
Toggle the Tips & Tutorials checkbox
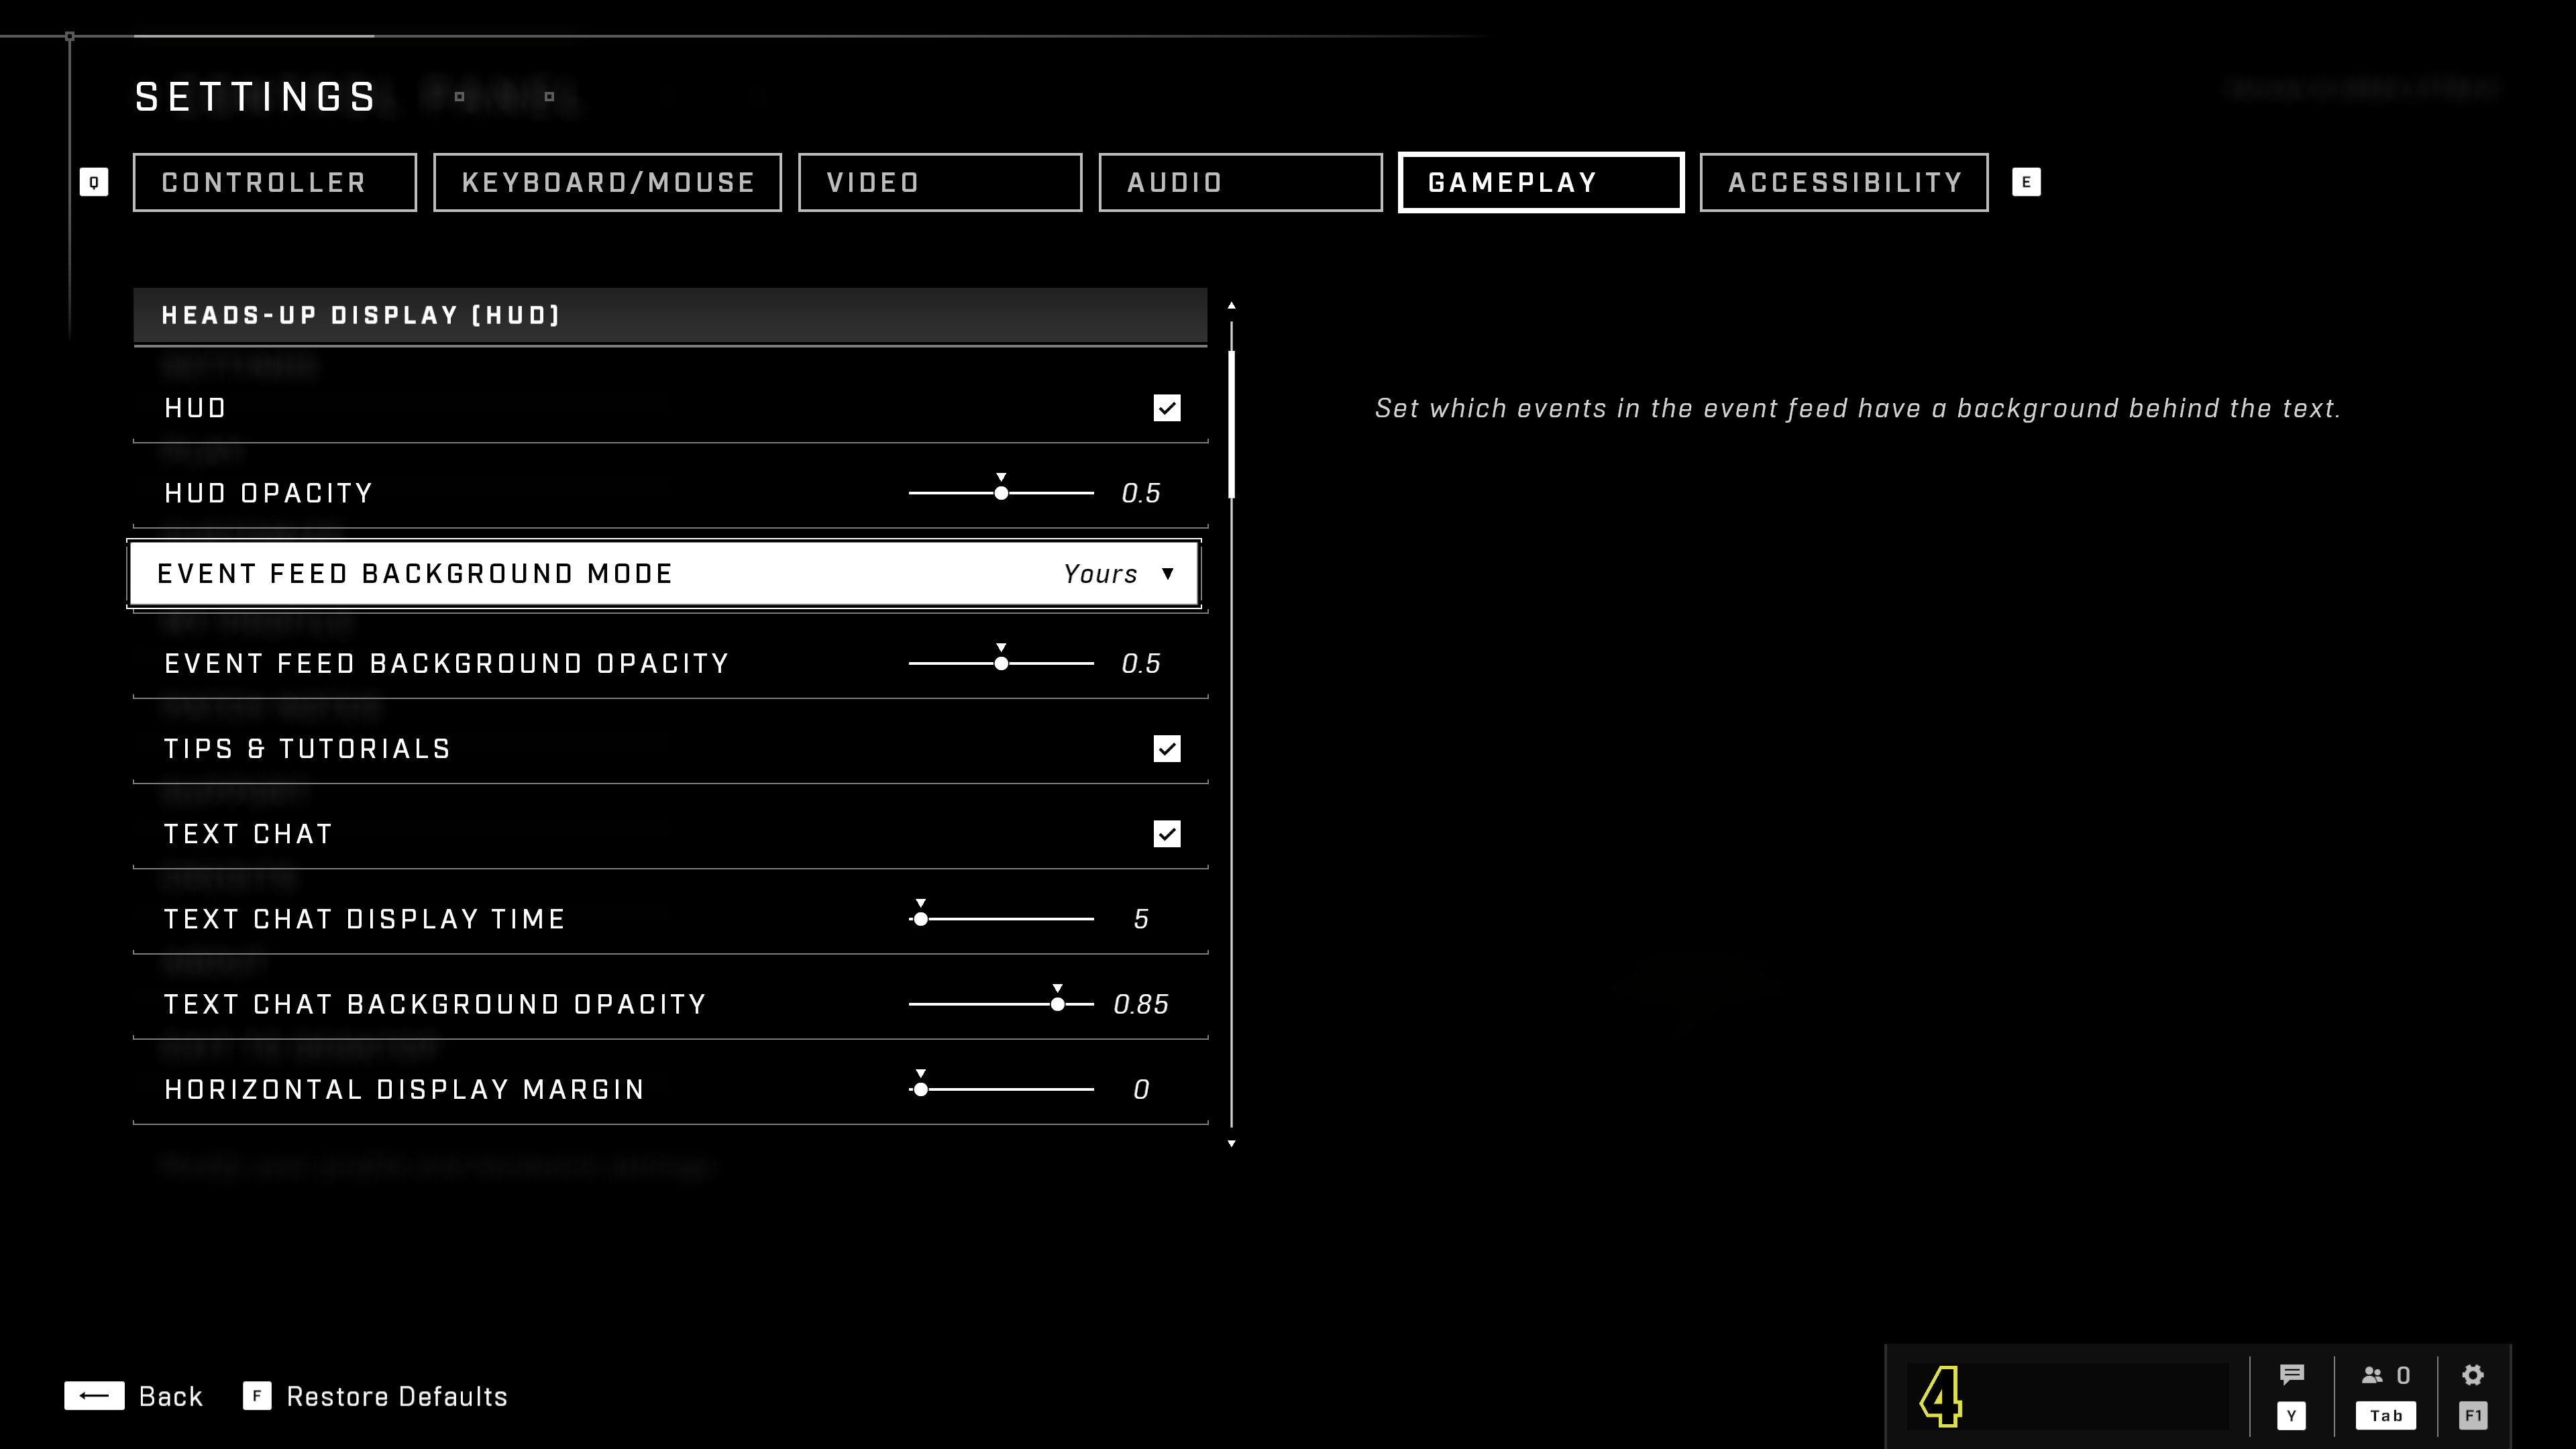(x=1167, y=749)
